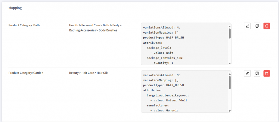Select the 'Product Category: Garden' label

click(26, 73)
